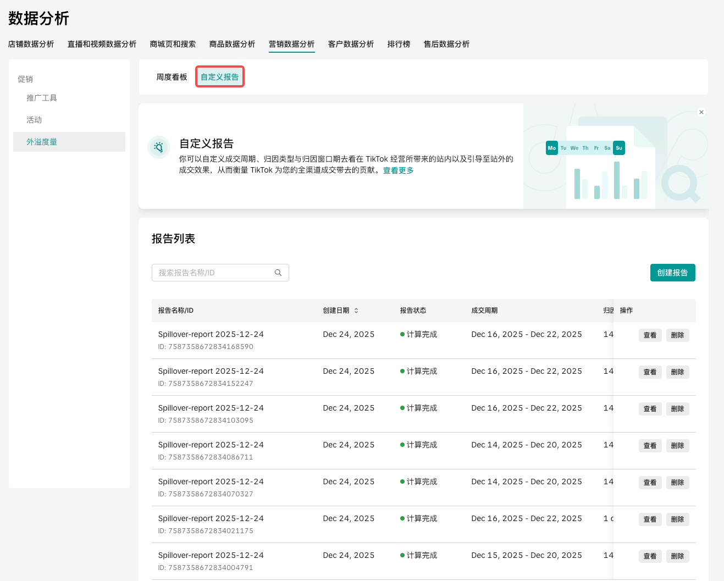Open the 查看更多 link
This screenshot has width=724, height=581.
point(398,170)
